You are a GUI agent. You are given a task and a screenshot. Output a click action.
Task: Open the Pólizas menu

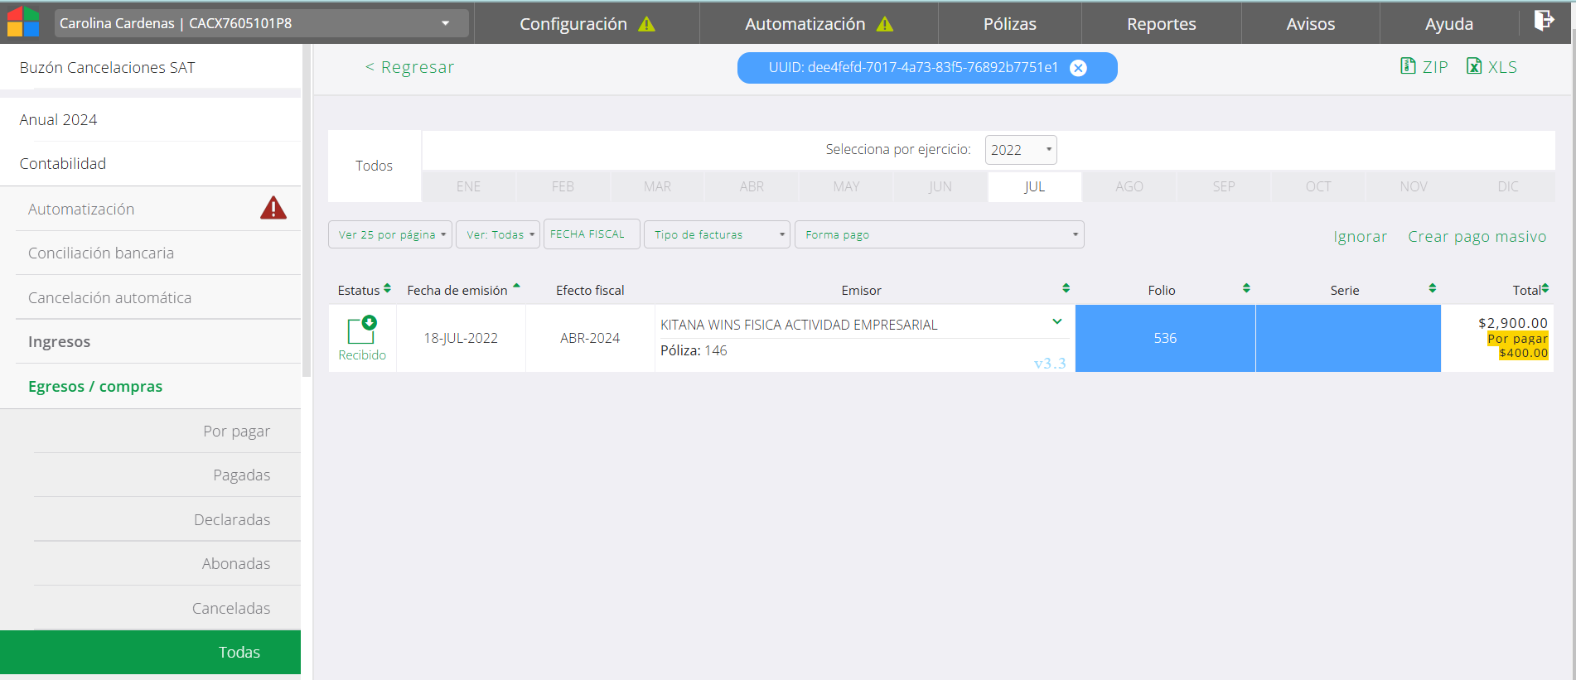(1009, 24)
